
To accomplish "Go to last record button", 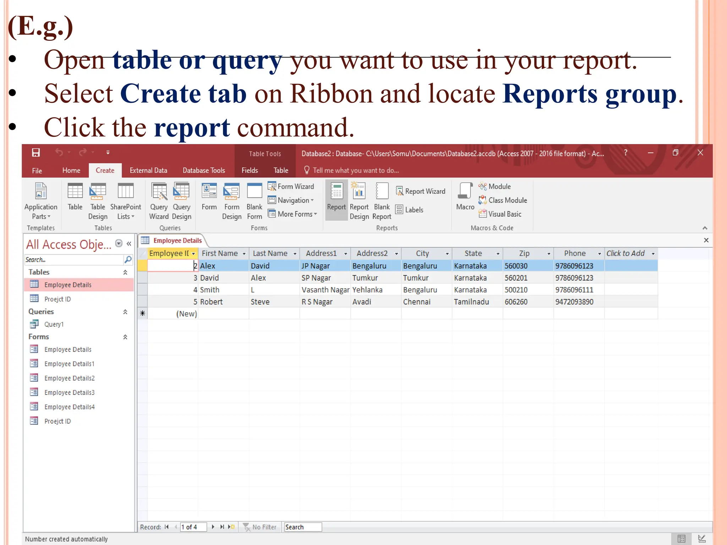I will [222, 527].
